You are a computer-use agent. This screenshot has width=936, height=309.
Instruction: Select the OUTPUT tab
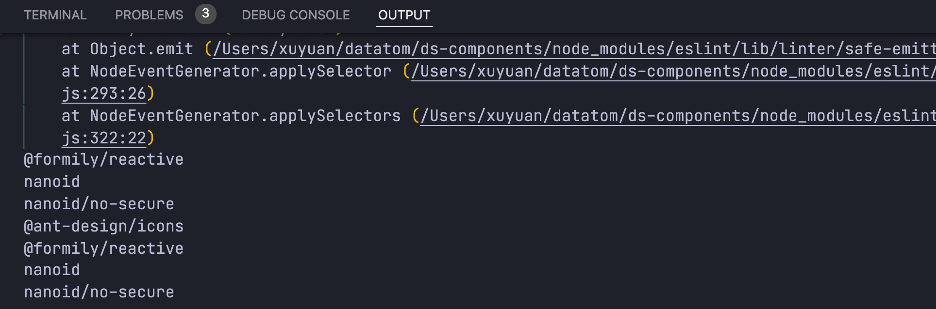coord(404,15)
